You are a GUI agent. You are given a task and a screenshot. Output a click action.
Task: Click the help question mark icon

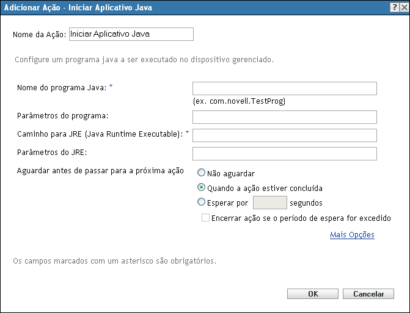point(395,7)
